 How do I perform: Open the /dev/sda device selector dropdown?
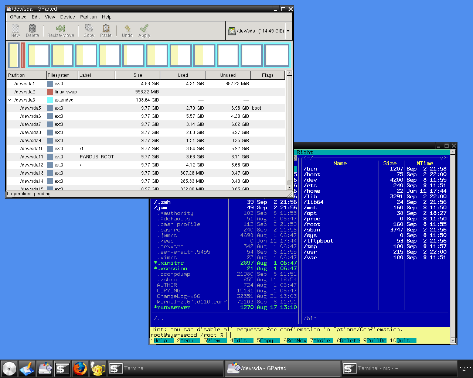click(x=259, y=31)
